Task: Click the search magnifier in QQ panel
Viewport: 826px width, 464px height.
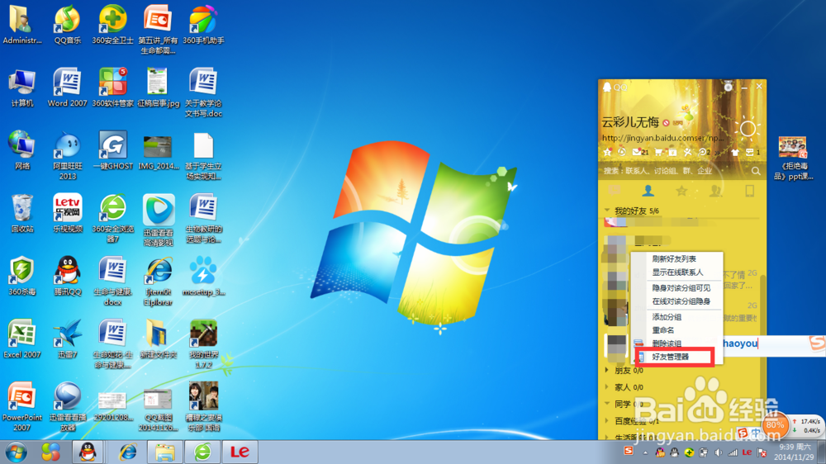Action: pos(756,171)
